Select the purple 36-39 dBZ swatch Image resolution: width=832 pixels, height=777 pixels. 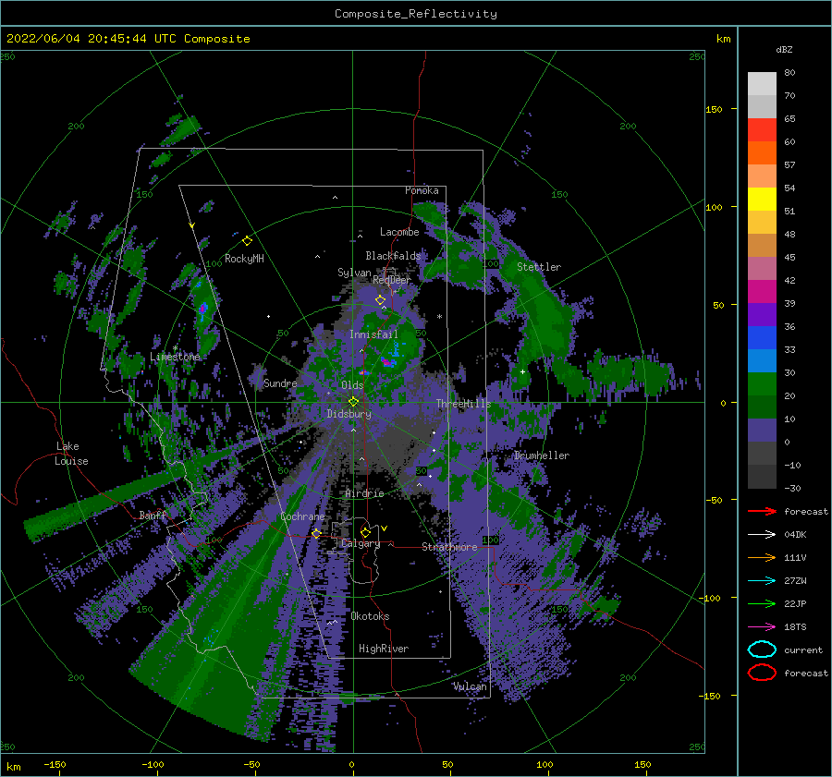[x=762, y=315]
